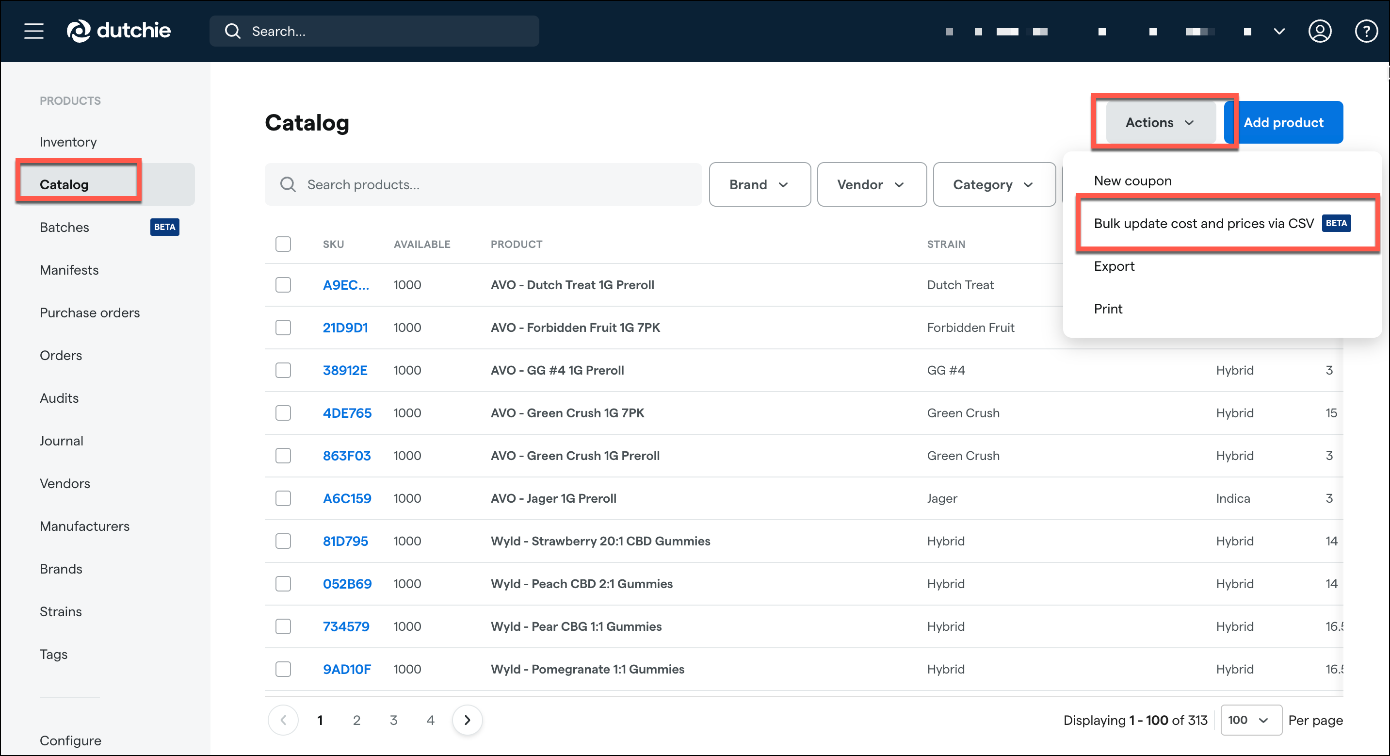The image size is (1390, 756).
Task: Open SKU link 38912E
Action: point(345,370)
